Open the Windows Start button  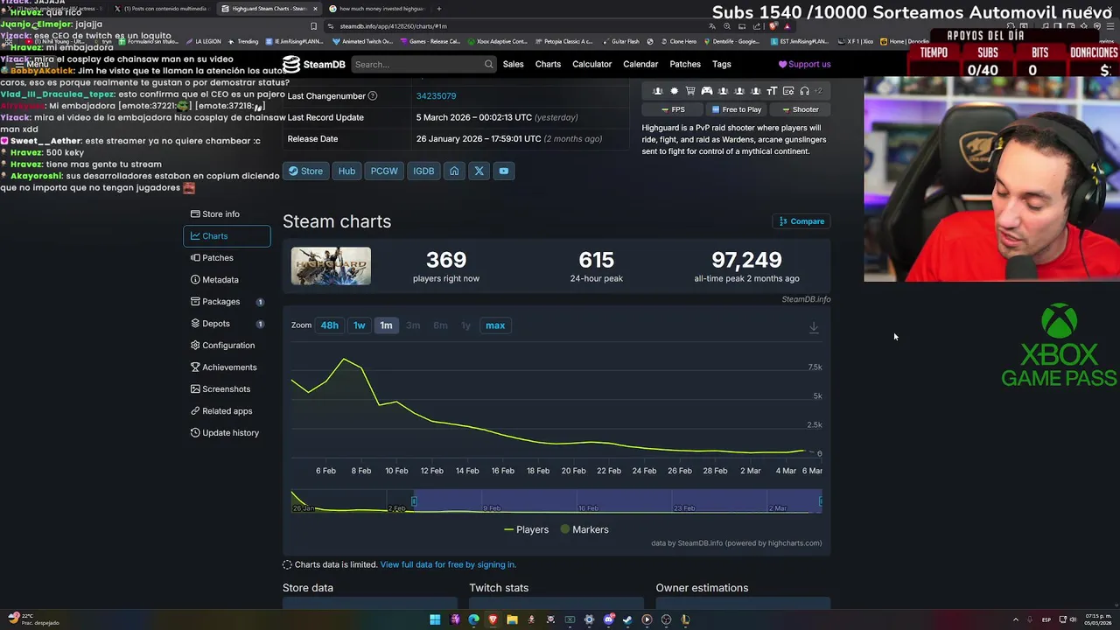[435, 619]
